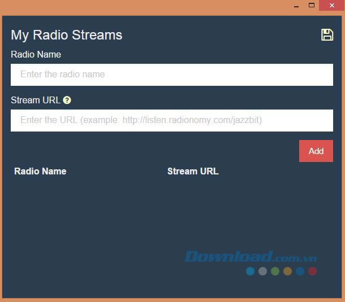
Task: Click the Download.com.vn watermark logo
Action: 251,257
